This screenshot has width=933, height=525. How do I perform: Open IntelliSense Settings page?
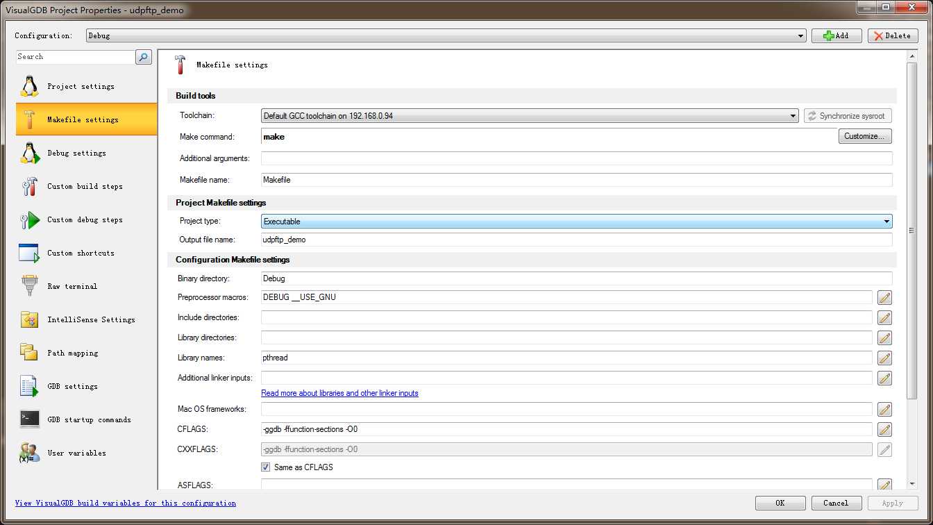pos(86,319)
